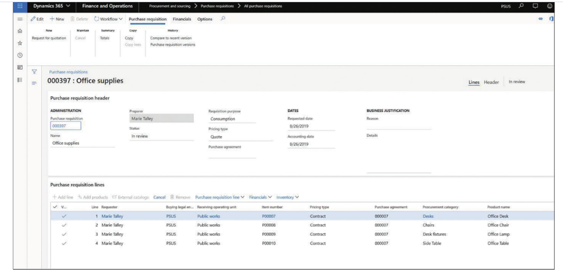Screen dimensions: 563x270
Task: Open the app launcher waffle icon
Action: pyautogui.click(x=20, y=6)
